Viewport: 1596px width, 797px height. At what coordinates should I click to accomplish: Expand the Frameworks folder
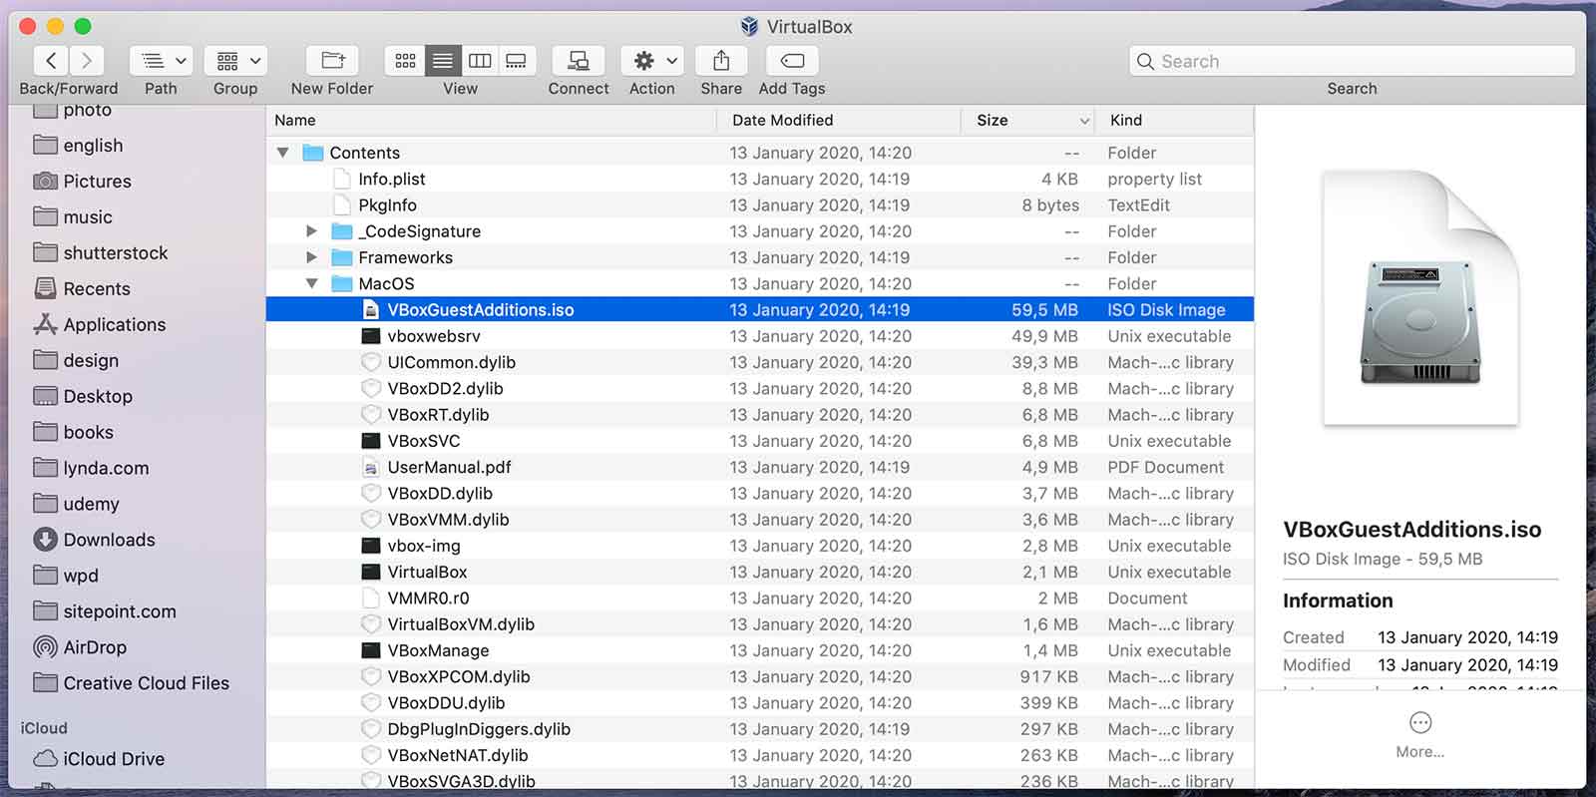coord(311,257)
